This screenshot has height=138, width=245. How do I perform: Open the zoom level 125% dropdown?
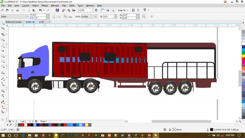point(86,10)
